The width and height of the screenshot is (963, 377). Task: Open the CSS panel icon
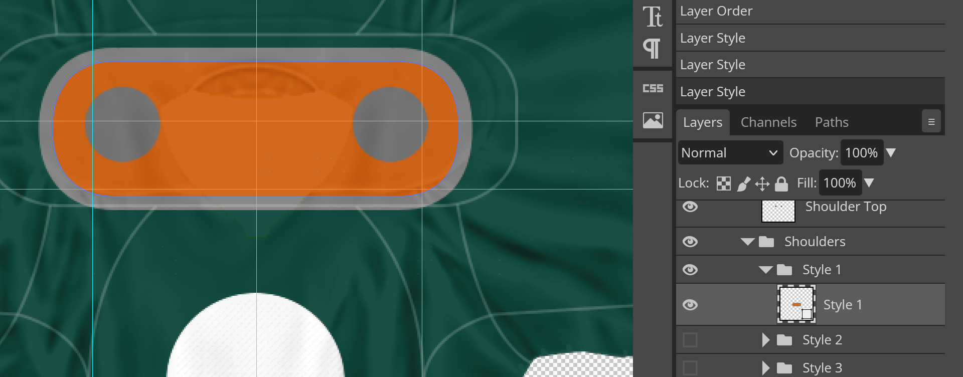point(653,88)
